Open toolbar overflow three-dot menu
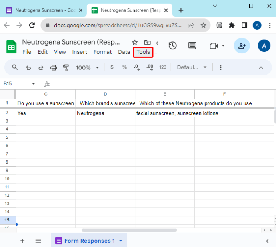Viewport: 276px width, 247px height. [221, 67]
